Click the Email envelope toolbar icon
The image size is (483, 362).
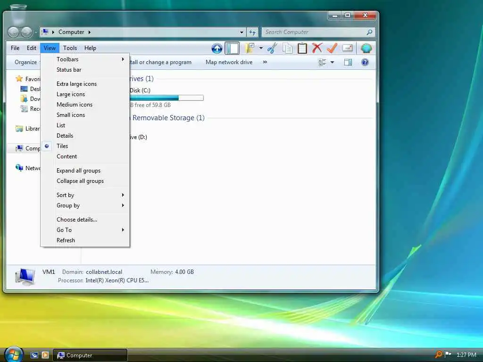348,48
